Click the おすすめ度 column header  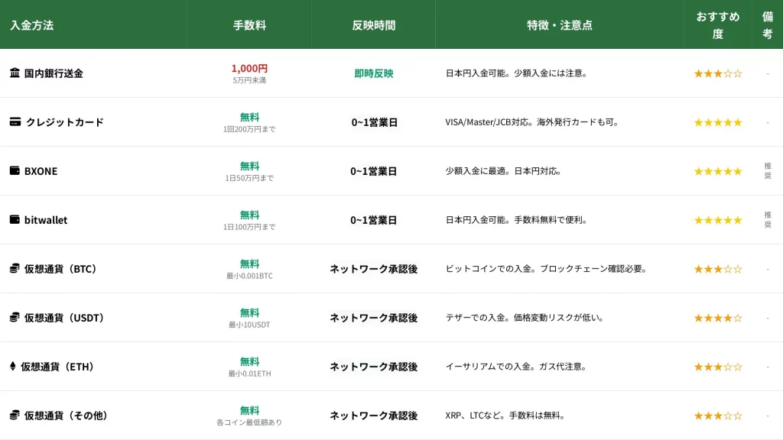click(x=717, y=25)
